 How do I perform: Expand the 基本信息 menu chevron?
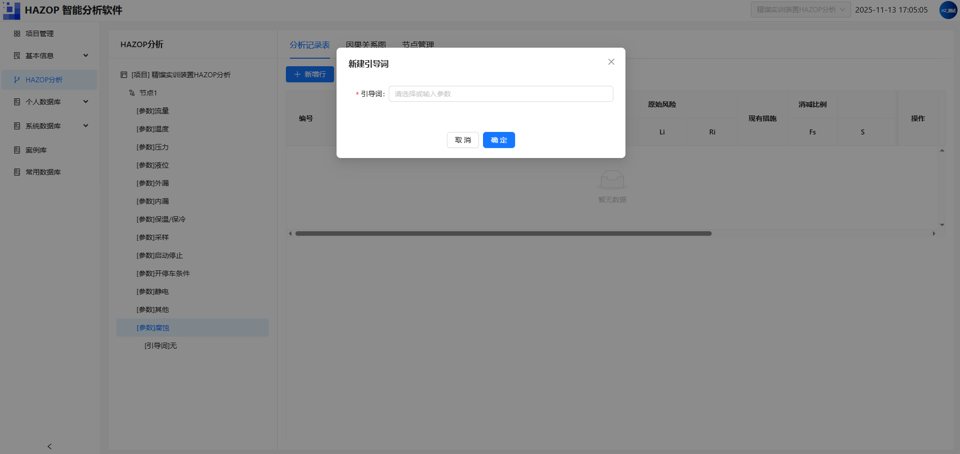[x=86, y=56]
